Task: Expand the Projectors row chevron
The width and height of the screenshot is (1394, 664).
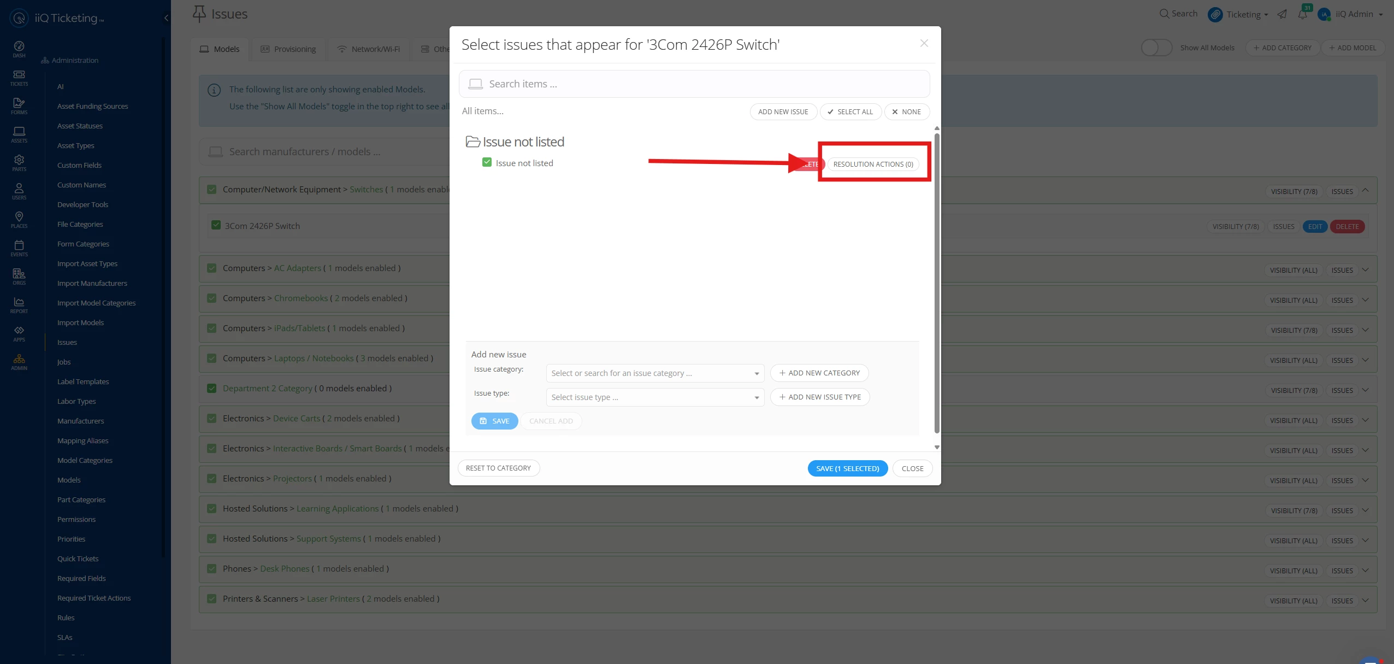Action: click(1366, 480)
